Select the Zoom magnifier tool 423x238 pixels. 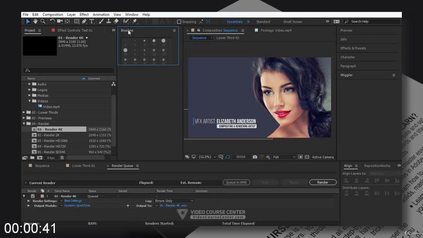(x=43, y=21)
